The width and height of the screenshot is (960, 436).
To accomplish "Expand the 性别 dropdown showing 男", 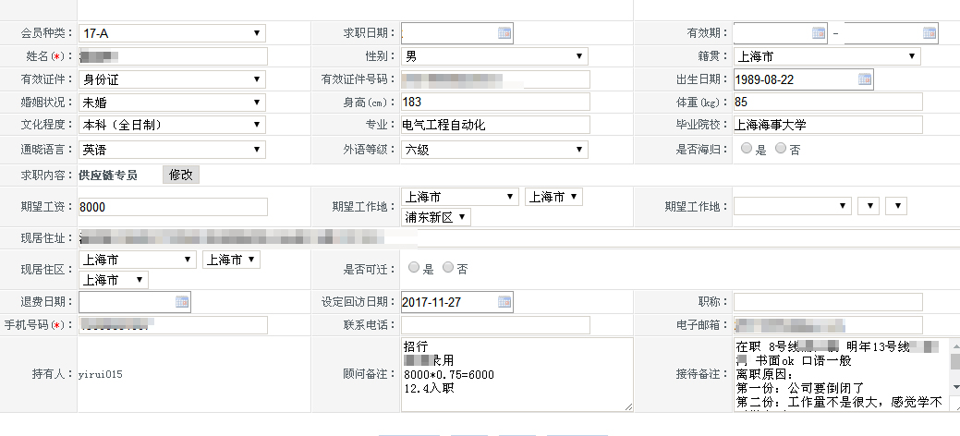I will [x=494, y=56].
